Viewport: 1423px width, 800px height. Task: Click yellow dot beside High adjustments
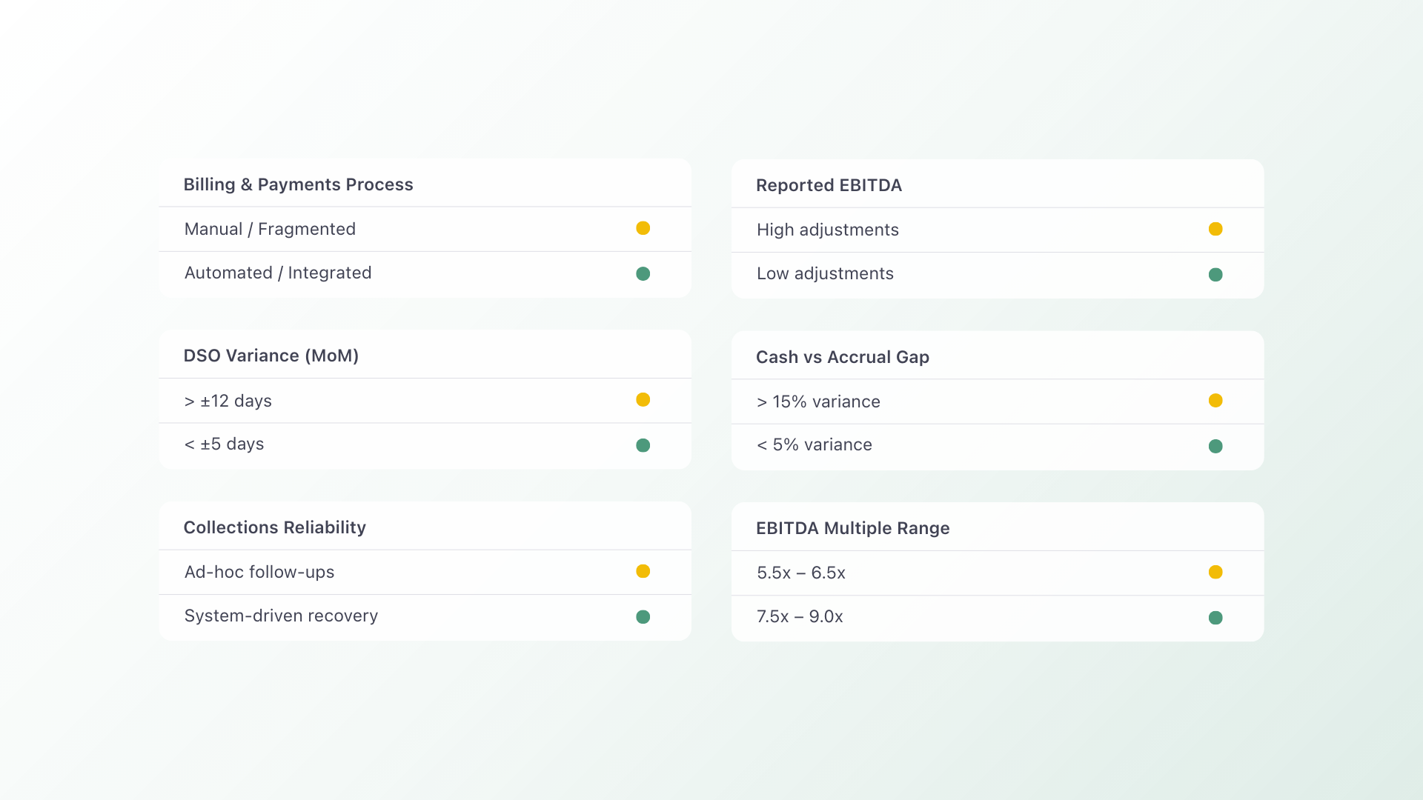[x=1215, y=229]
